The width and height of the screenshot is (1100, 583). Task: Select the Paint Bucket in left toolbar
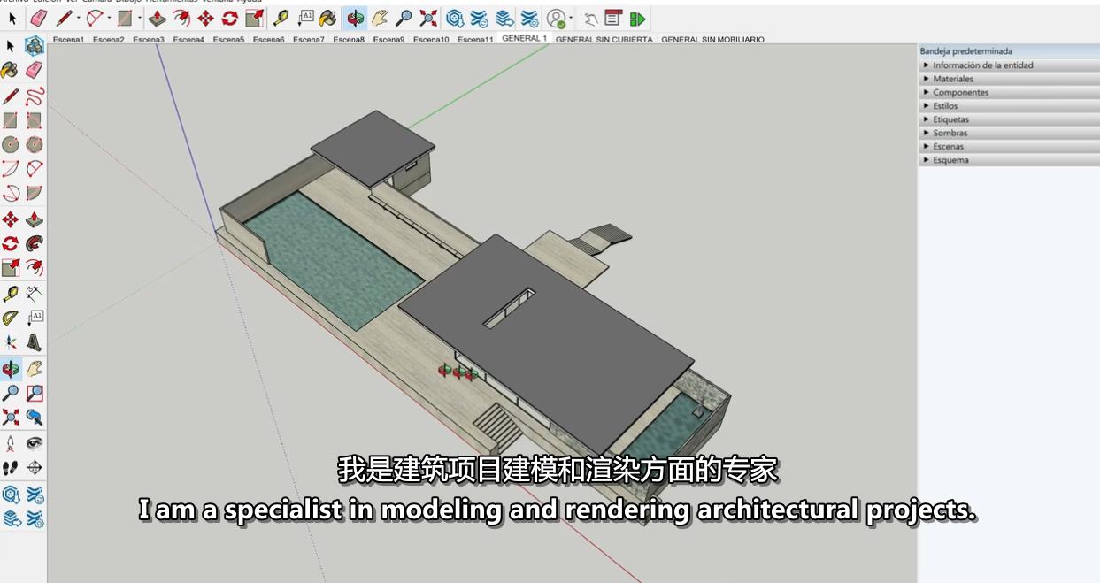(x=11, y=70)
